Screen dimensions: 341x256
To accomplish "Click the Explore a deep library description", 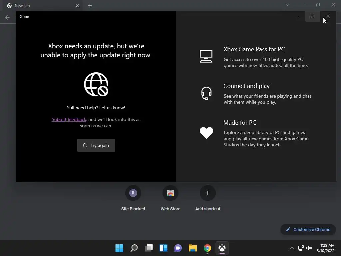I will 266,139.
